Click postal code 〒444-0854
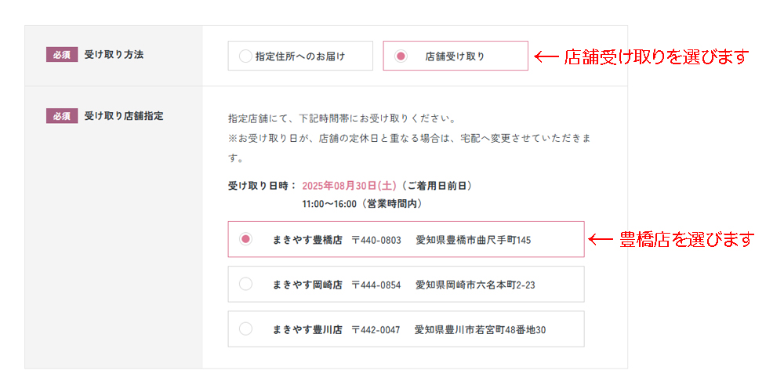The image size is (784, 392). pos(376,285)
